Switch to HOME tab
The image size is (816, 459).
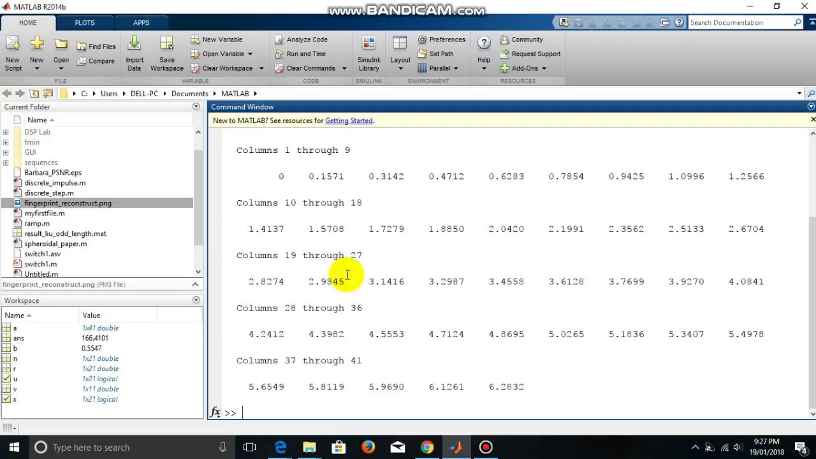27,22
